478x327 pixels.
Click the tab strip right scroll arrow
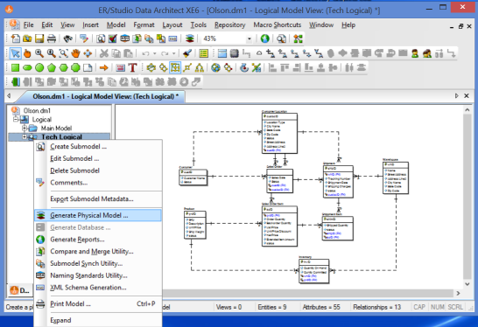pyautogui.click(x=456, y=96)
